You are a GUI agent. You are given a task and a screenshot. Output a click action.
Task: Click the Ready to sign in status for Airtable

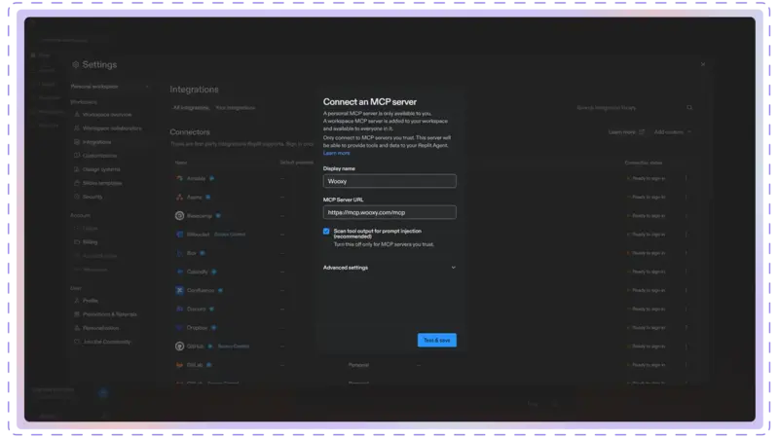[x=646, y=178]
